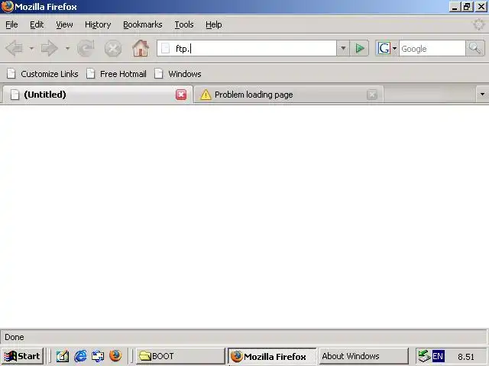Click the Show Desktop quick launch icon
Screen dimensions: 489x366
coord(98,356)
